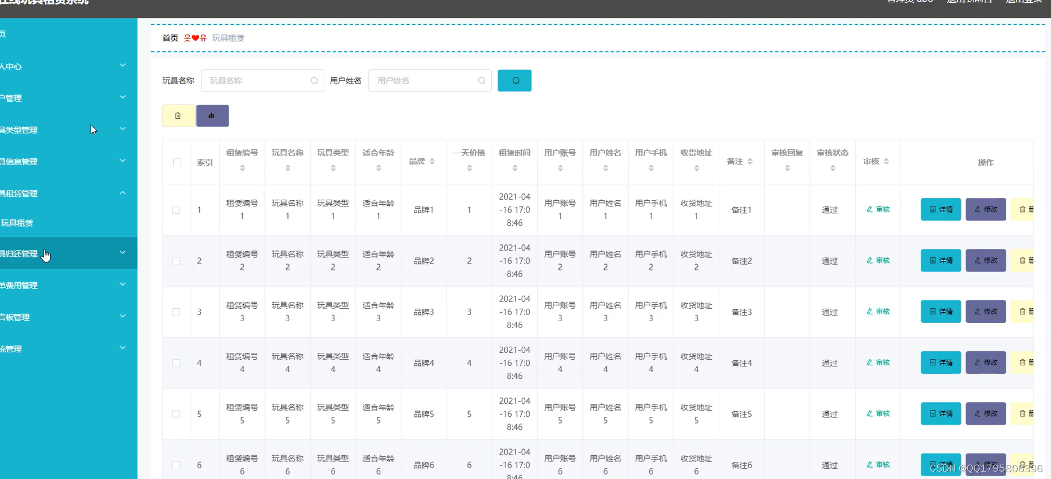The width and height of the screenshot is (1051, 479).
Task: Expand the 玩具归还管理 sidebar chevron
Action: (123, 252)
